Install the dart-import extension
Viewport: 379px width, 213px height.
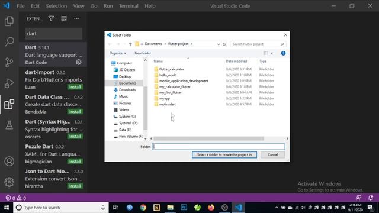[75, 87]
